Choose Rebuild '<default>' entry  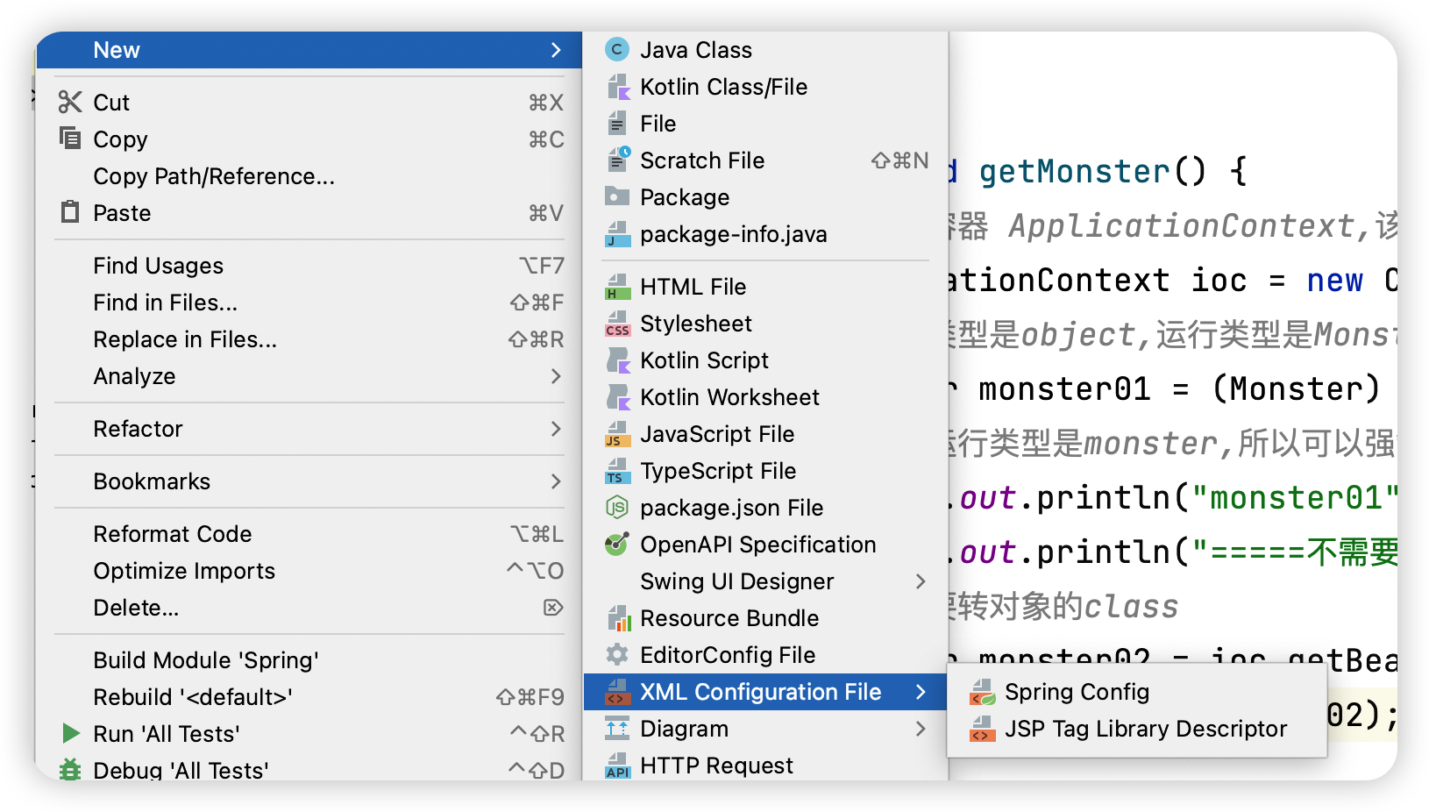click(309, 697)
